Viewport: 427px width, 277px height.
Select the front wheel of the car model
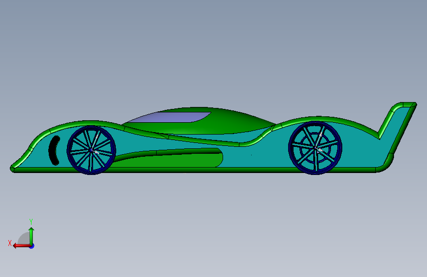coord(92,150)
